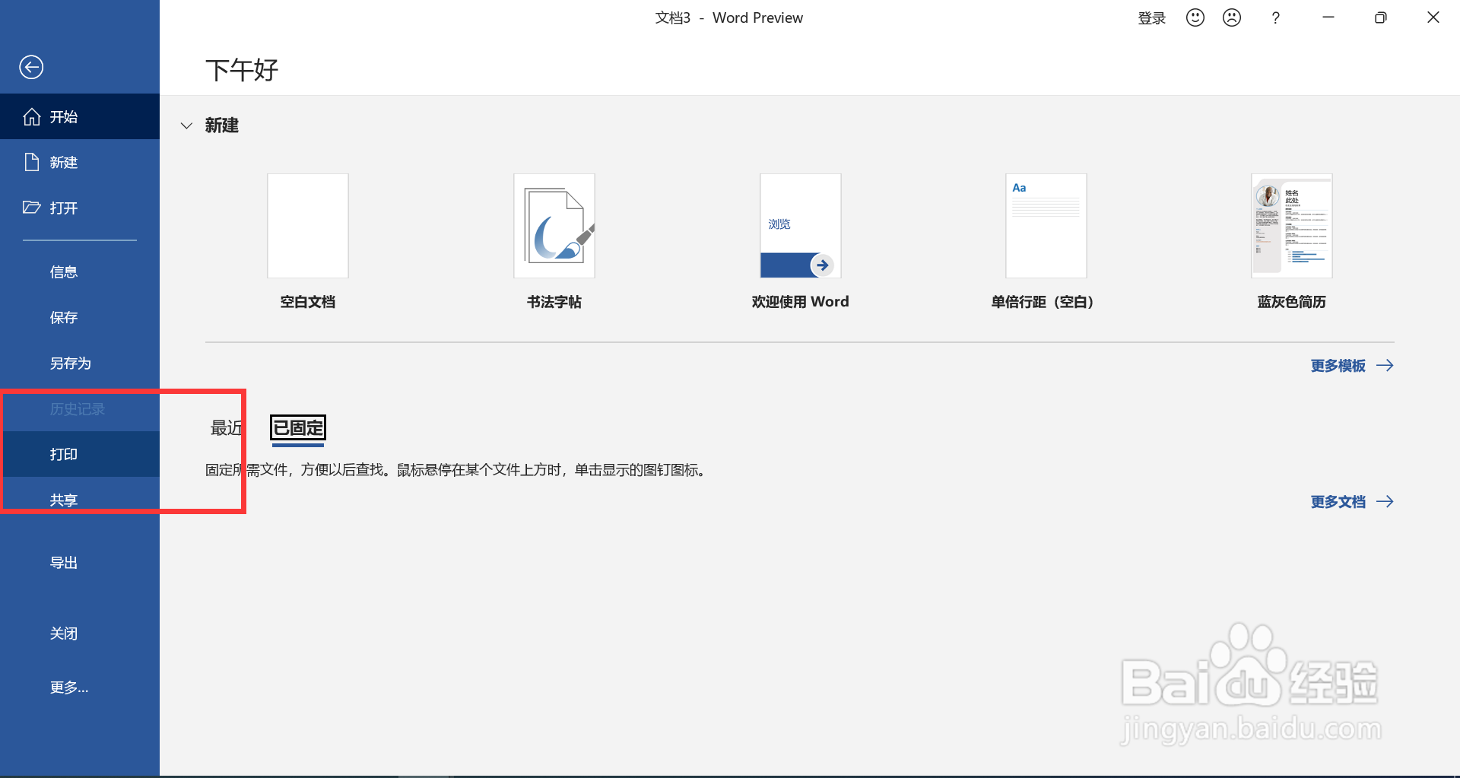Image resolution: width=1460 pixels, height=778 pixels.
Task: Go to 信息 in the backstage menu
Action: (80, 272)
